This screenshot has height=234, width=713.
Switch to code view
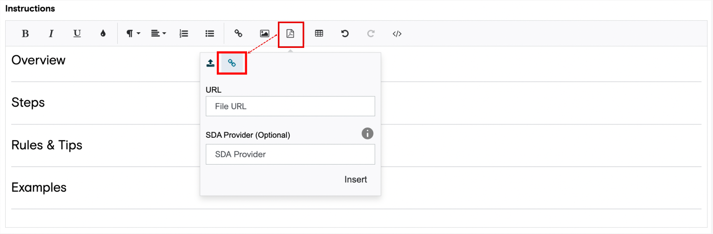[397, 34]
